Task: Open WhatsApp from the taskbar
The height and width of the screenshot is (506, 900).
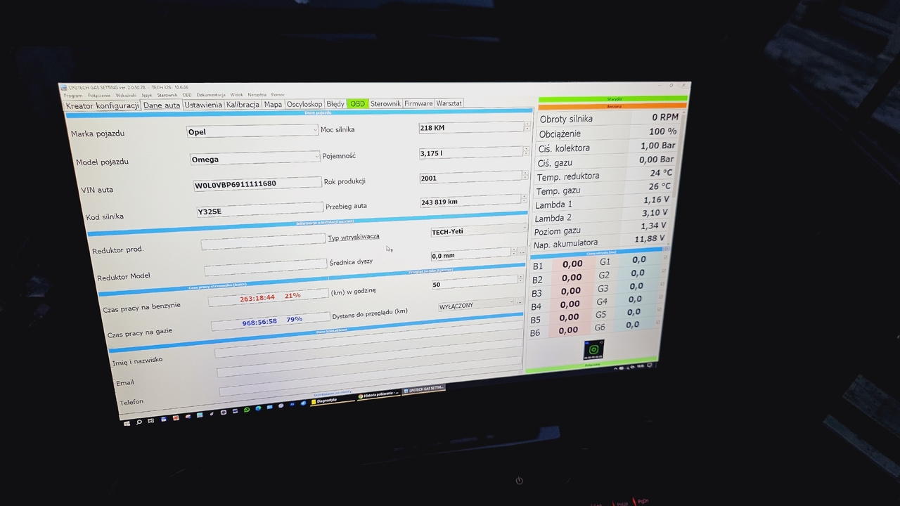Action: point(247,410)
